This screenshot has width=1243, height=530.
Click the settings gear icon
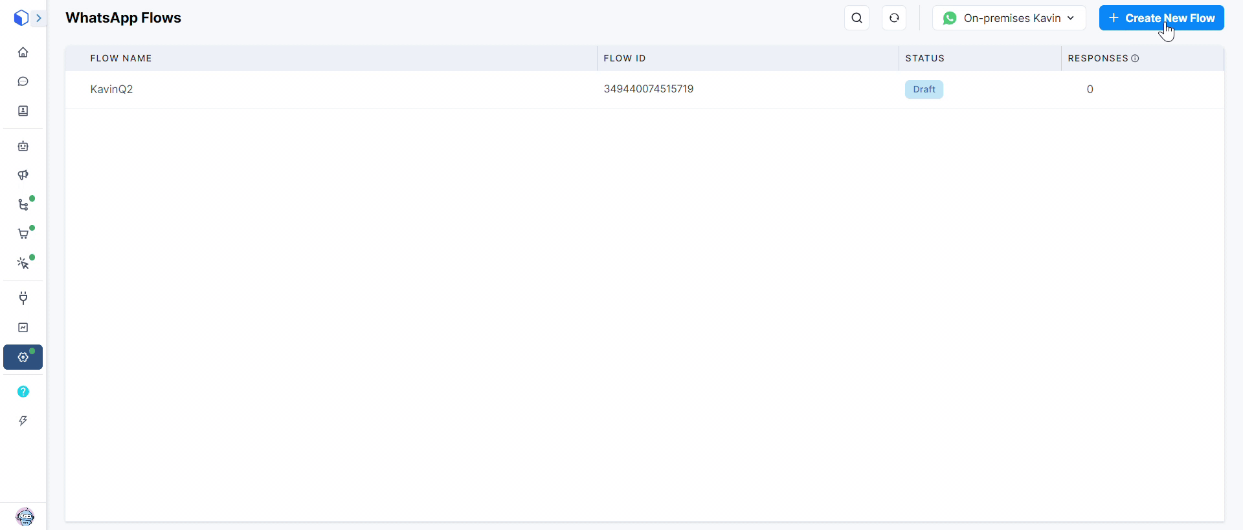point(23,357)
